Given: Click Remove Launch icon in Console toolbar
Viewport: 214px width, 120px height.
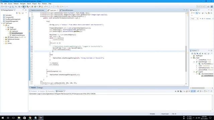Looking at the screenshot, I should click(178, 91).
